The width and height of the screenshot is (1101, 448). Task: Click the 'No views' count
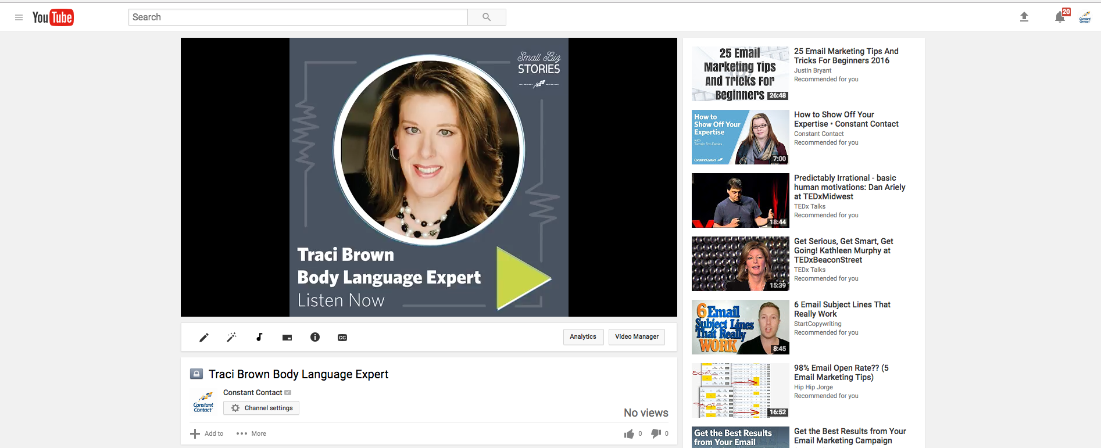[646, 413]
